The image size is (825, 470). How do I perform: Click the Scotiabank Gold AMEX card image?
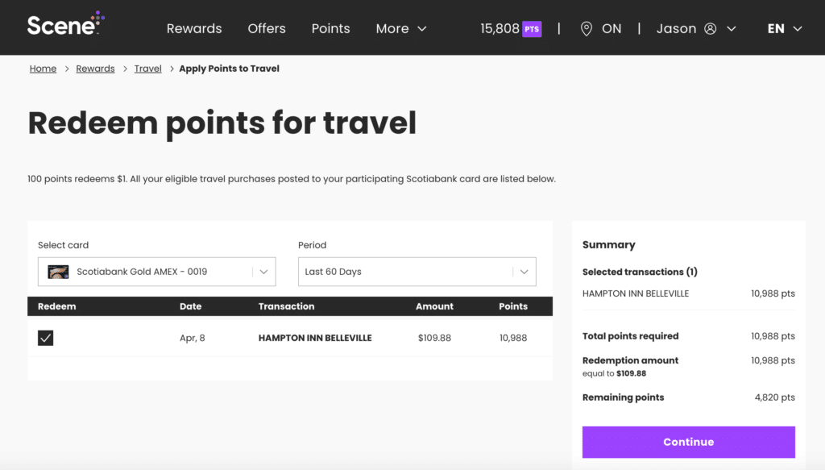[58, 272]
